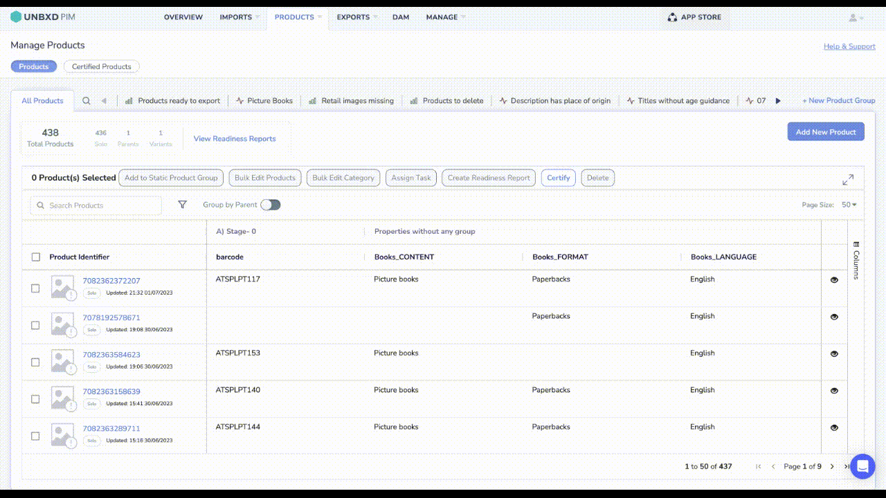Select checkbox for product 7082363158639
This screenshot has width=886, height=498.
click(x=35, y=399)
